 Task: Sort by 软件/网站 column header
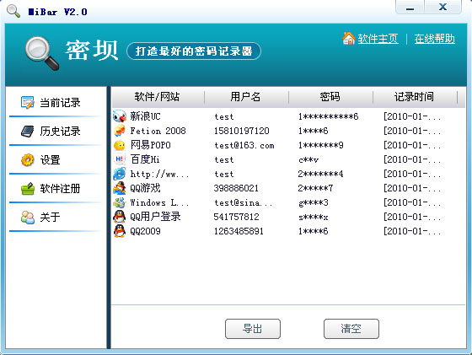(x=158, y=97)
